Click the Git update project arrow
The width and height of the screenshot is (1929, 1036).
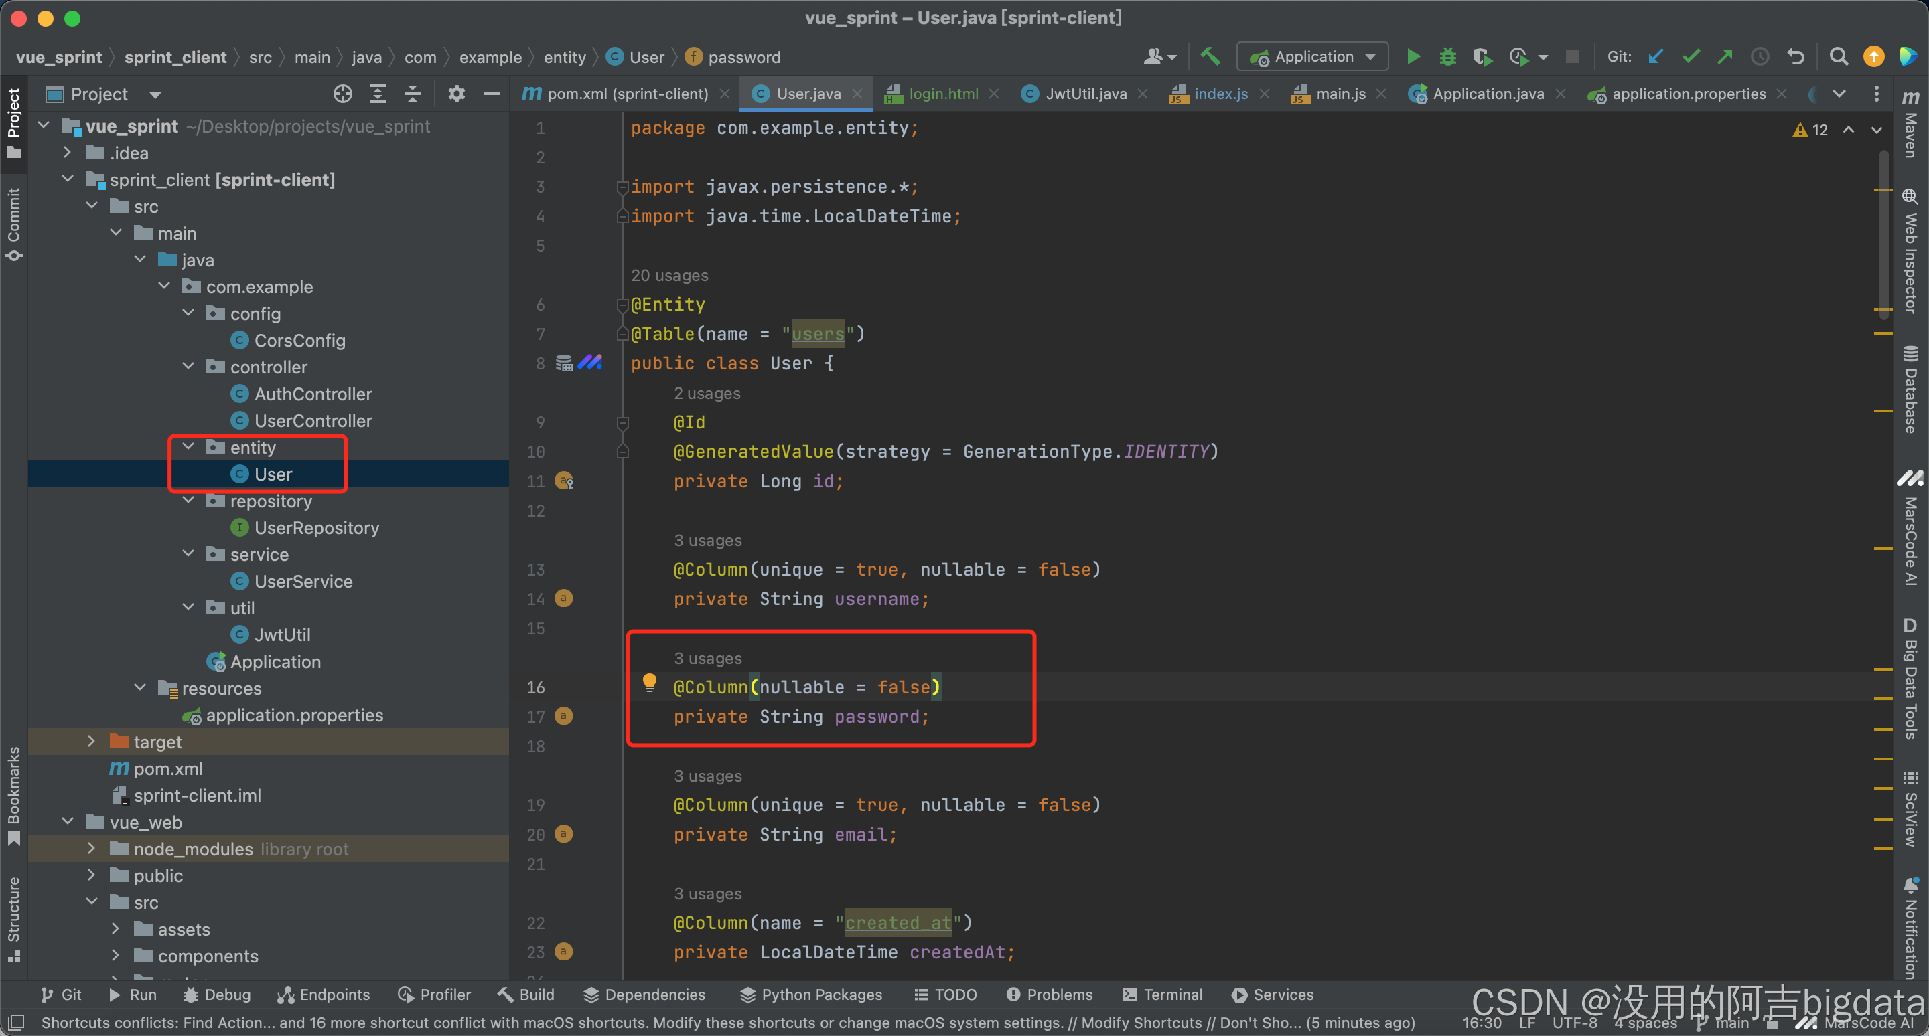[1656, 57]
